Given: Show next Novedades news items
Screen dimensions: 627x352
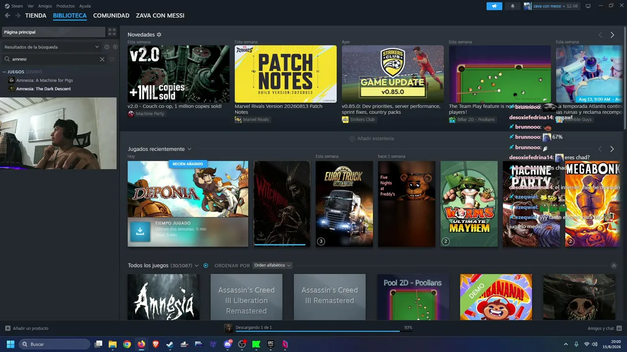Looking at the screenshot, I should tap(612, 35).
